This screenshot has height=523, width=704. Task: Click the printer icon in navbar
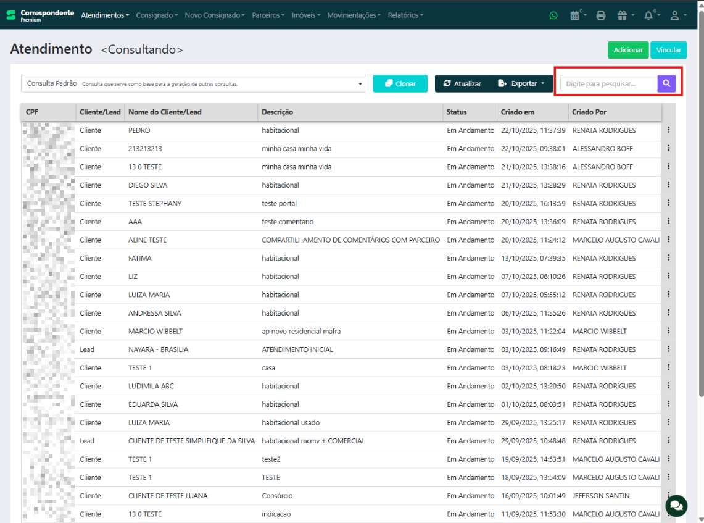(601, 15)
